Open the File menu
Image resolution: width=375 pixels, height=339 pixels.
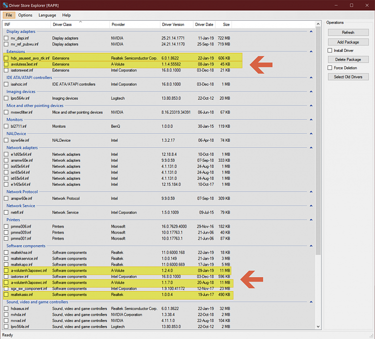tap(9, 15)
